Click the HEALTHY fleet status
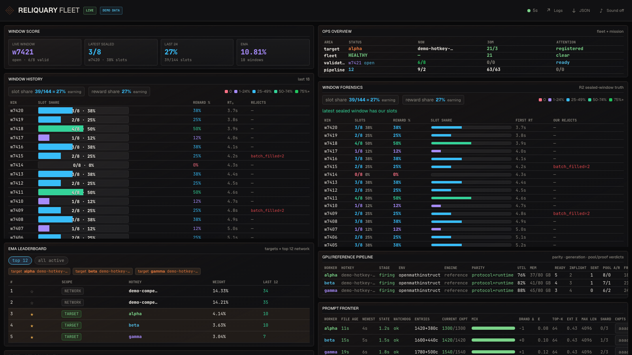The image size is (632, 355). point(358,56)
